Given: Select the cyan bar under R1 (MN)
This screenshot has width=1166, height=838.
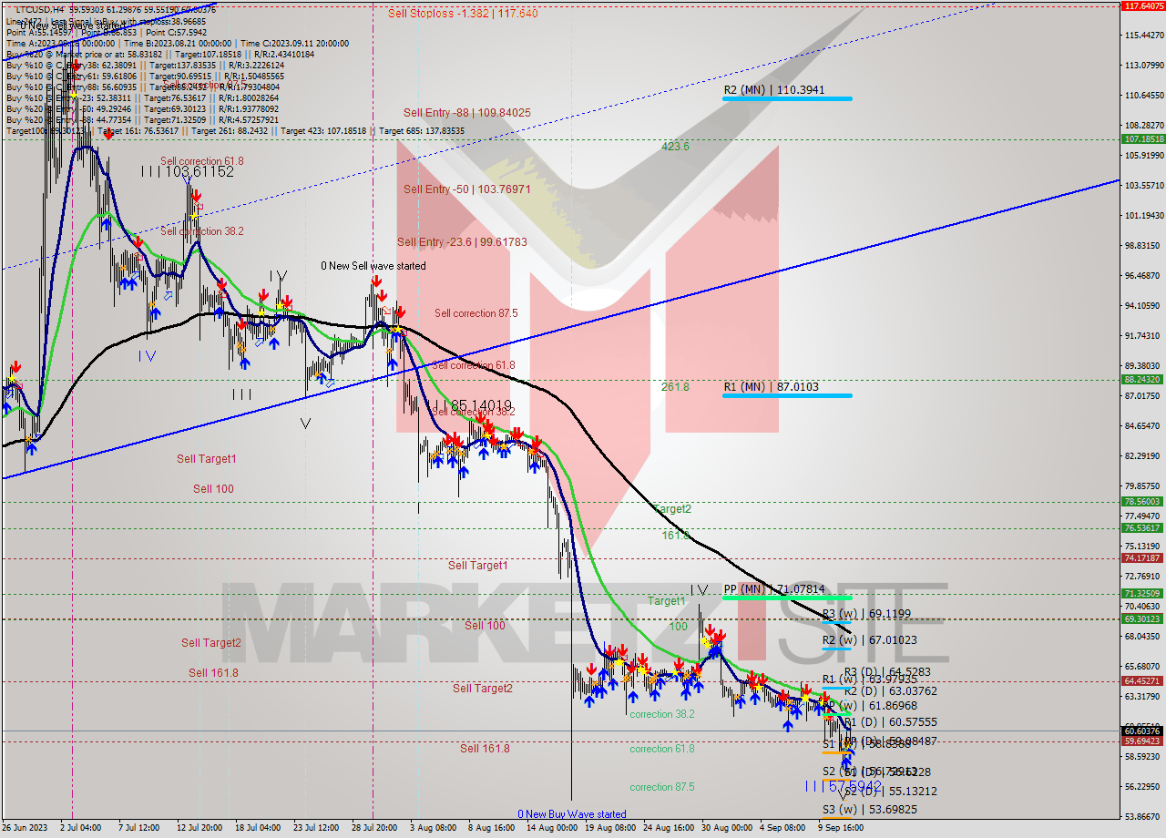Looking at the screenshot, I should pos(787,395).
